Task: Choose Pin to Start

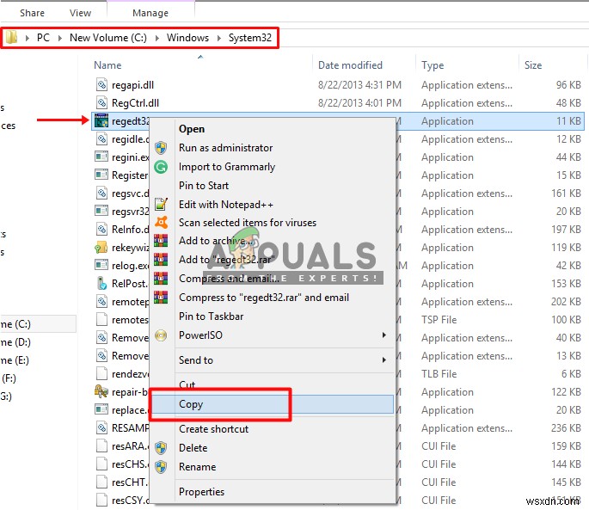Action: [x=204, y=185]
